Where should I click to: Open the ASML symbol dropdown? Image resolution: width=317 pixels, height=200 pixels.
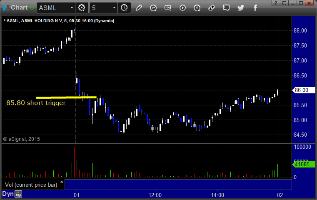tap(72, 8)
